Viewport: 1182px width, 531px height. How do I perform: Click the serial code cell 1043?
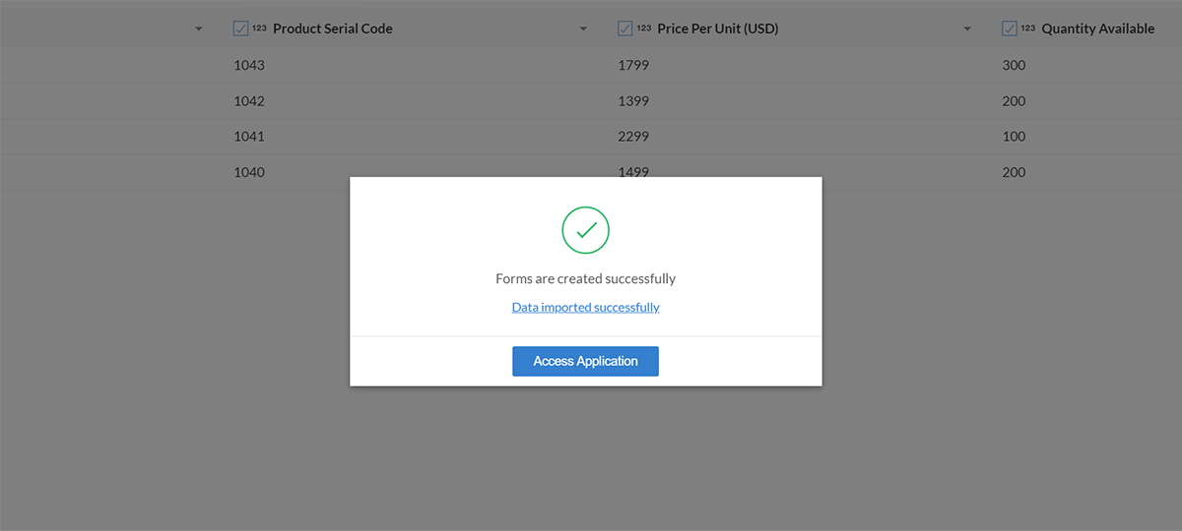[249, 65]
